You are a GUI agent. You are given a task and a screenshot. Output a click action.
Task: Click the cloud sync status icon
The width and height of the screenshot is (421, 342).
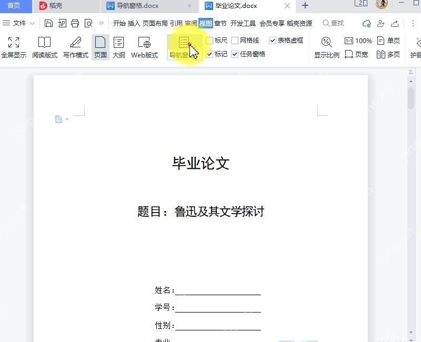coord(366,24)
